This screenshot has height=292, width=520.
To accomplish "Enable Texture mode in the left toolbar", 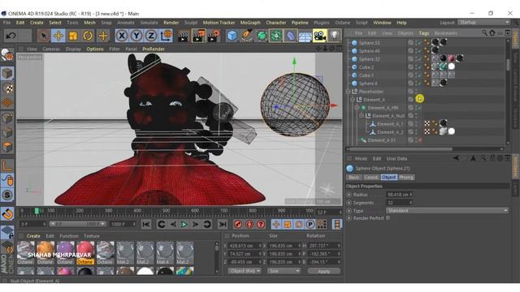I will 7,88.
